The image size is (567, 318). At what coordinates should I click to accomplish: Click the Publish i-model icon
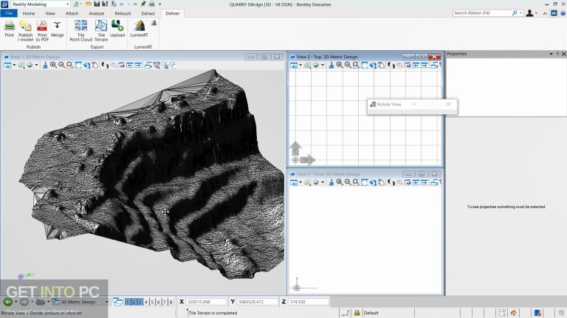(25, 26)
